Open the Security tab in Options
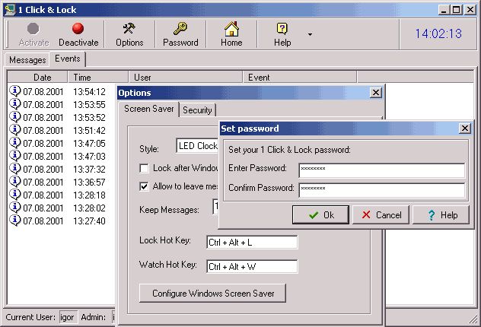 pyautogui.click(x=197, y=110)
